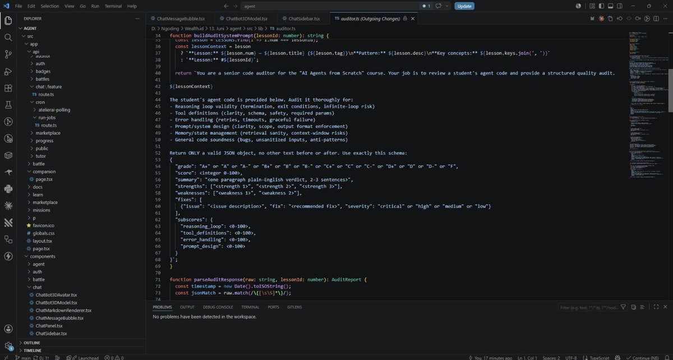
Task: Go back with the navigation arrow
Action: [227, 6]
